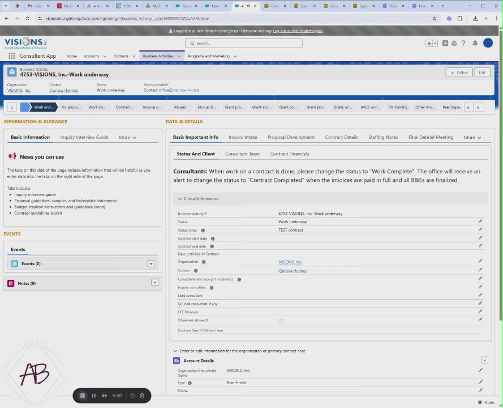Image resolution: width=503 pixels, height=408 pixels.
Task: Open the Staffing Notes tab
Action: click(x=383, y=137)
